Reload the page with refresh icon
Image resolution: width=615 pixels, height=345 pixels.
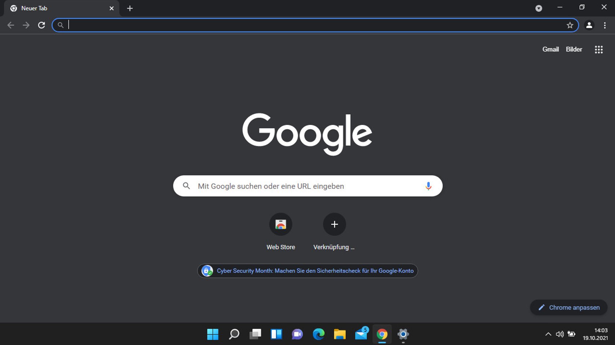(x=41, y=25)
